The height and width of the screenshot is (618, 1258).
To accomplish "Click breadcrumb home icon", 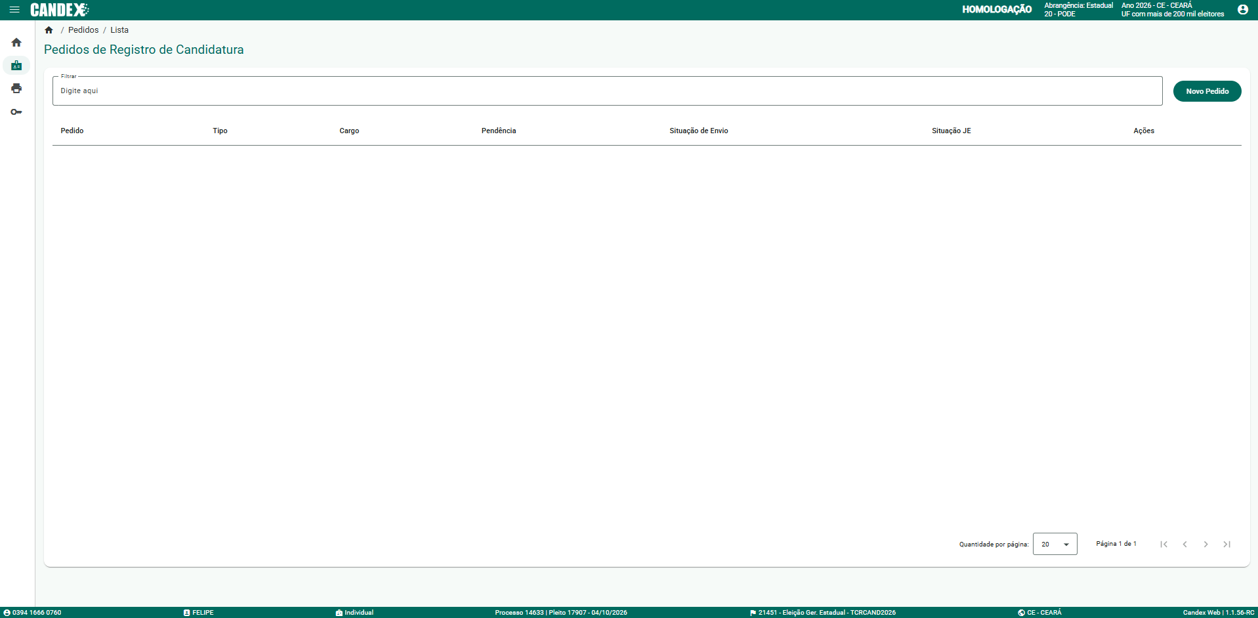I will (x=49, y=30).
